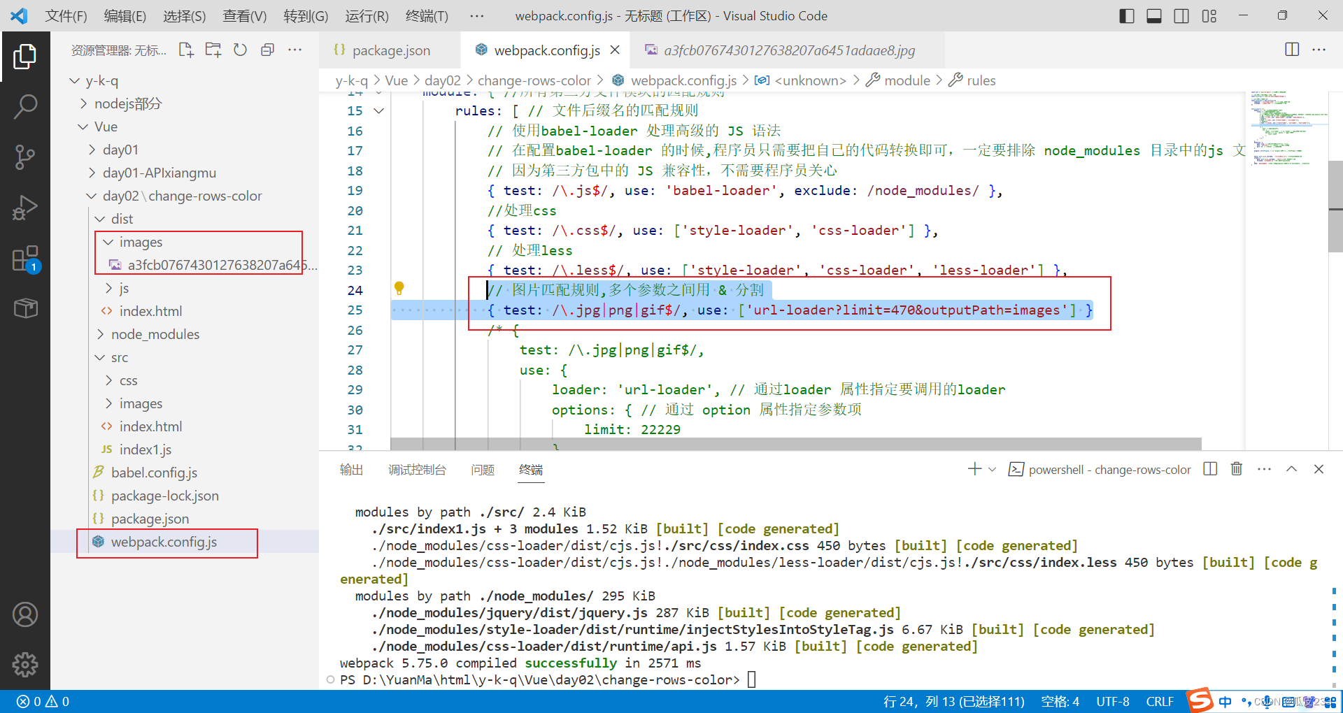Open terminal launch profile dropdown arrow

click(x=992, y=470)
